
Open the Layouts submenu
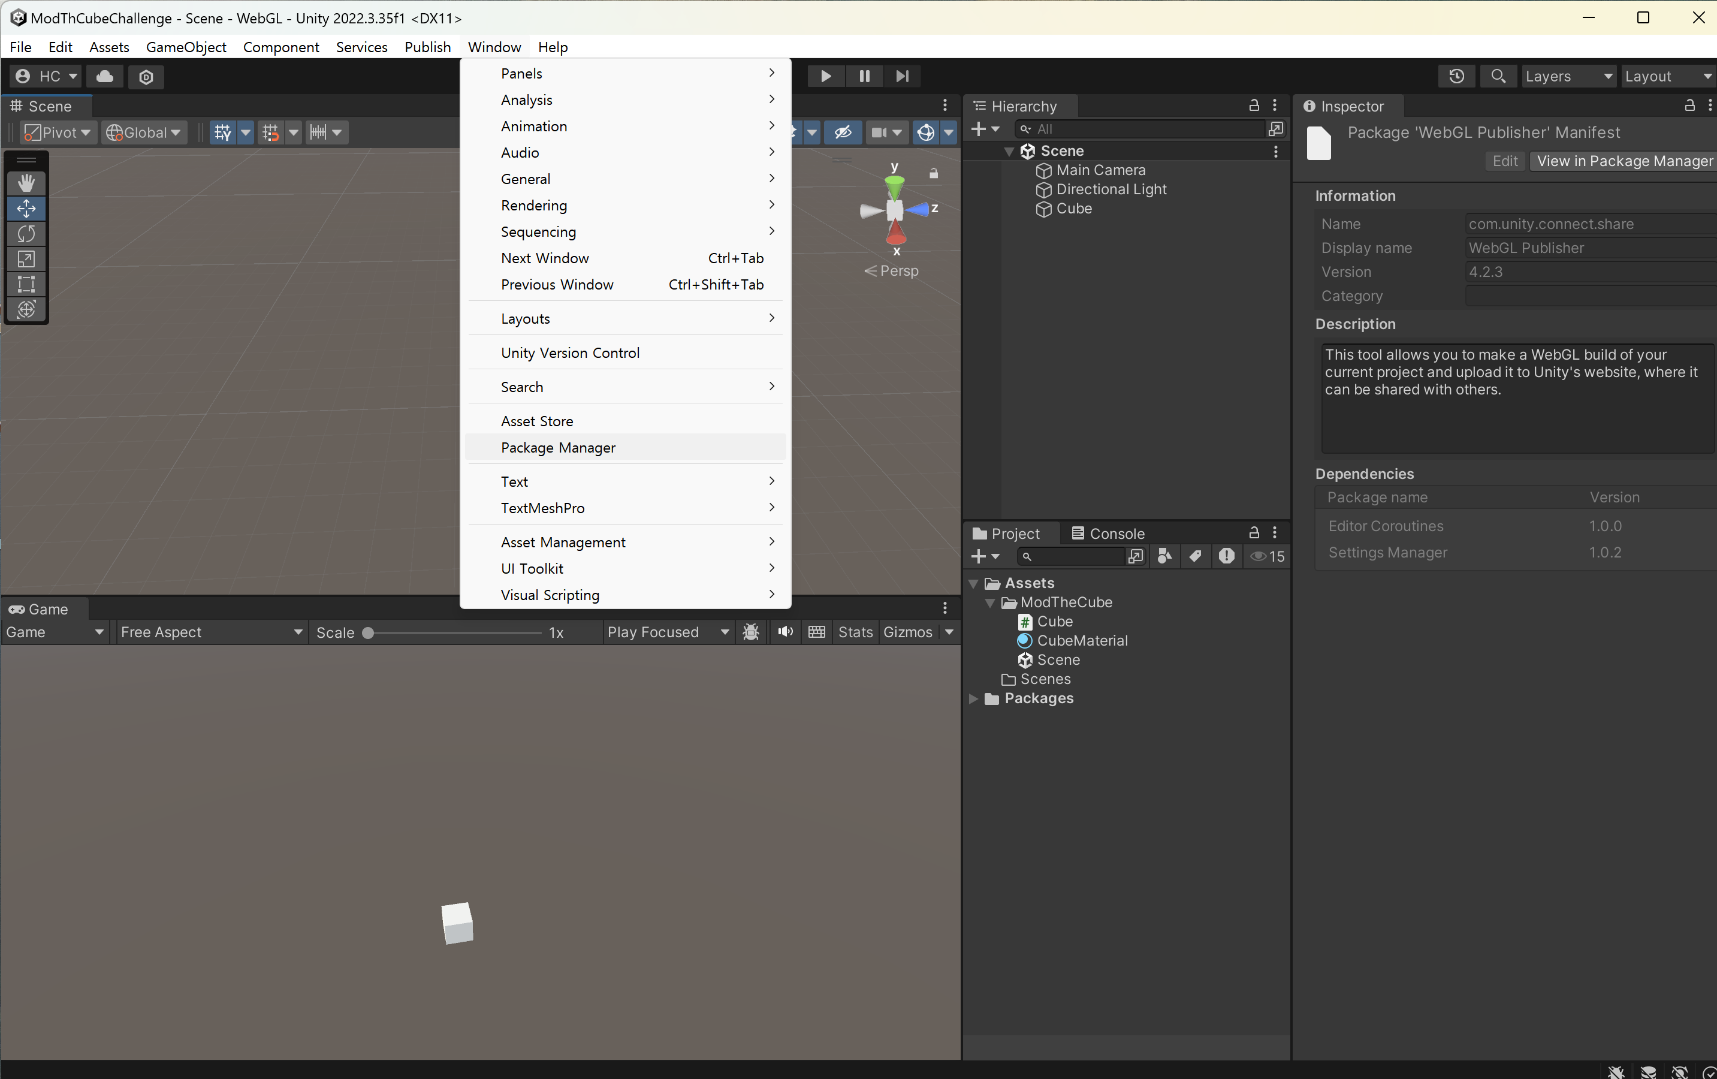(625, 319)
